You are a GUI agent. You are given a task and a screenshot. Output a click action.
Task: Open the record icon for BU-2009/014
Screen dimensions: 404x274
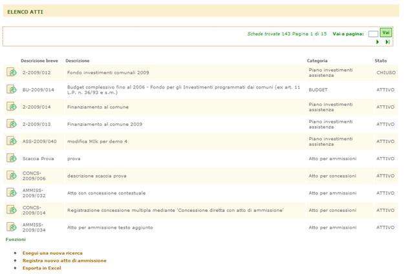click(x=12, y=89)
